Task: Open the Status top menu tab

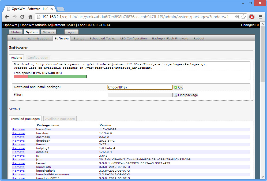Action: pos(16,32)
